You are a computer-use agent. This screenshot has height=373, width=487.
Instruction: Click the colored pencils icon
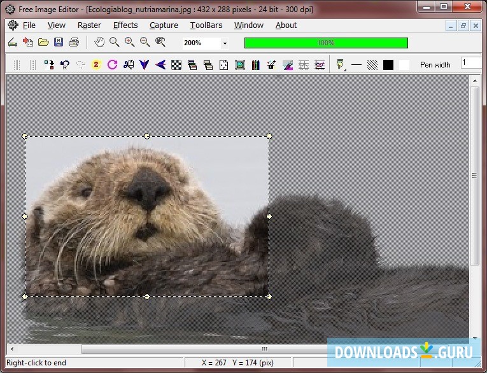click(255, 65)
